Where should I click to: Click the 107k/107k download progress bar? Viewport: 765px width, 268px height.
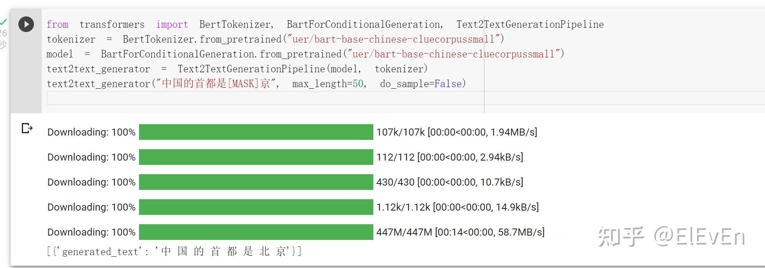click(256, 132)
